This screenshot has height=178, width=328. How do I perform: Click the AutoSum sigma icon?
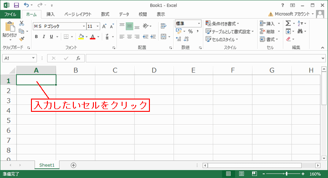[x=288, y=23]
